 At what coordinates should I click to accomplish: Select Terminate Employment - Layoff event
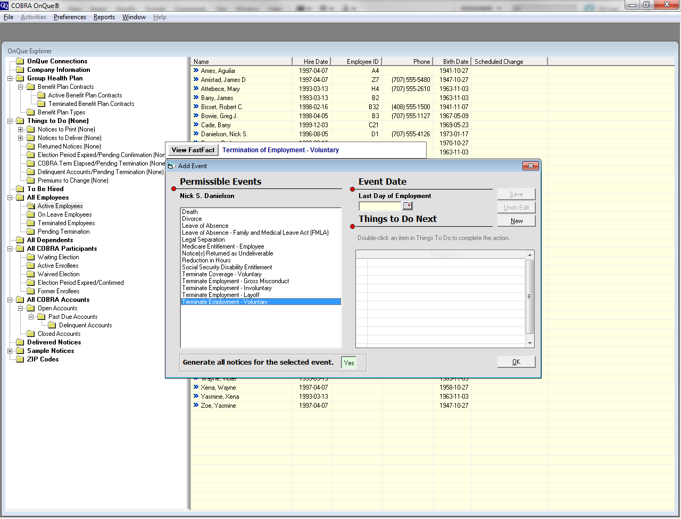[x=220, y=295]
